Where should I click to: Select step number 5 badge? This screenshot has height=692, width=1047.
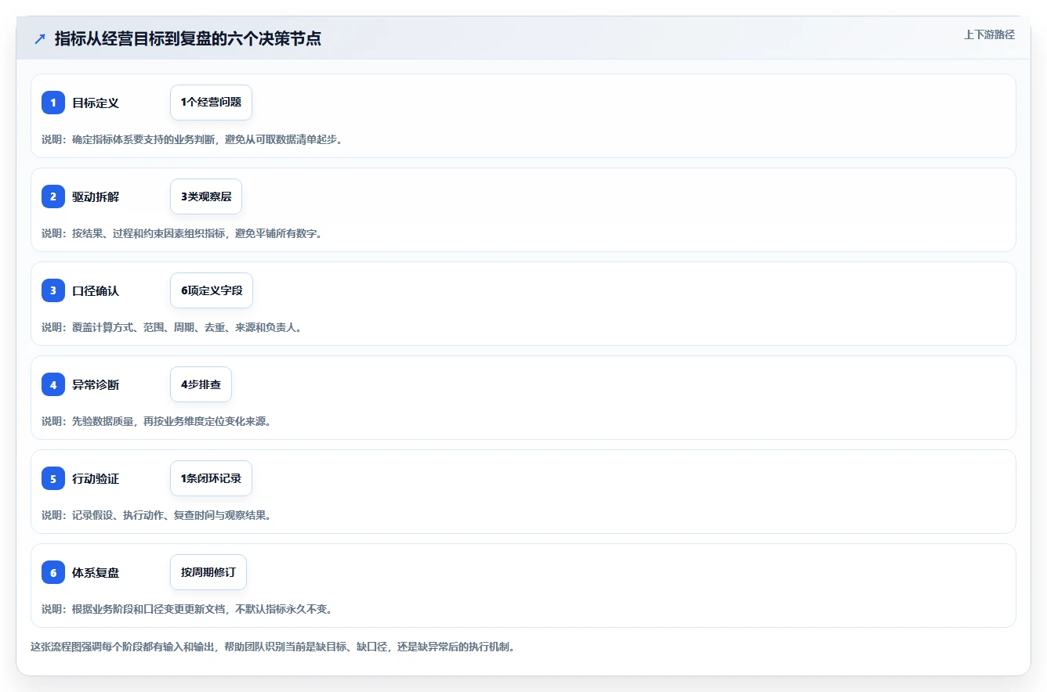53,478
